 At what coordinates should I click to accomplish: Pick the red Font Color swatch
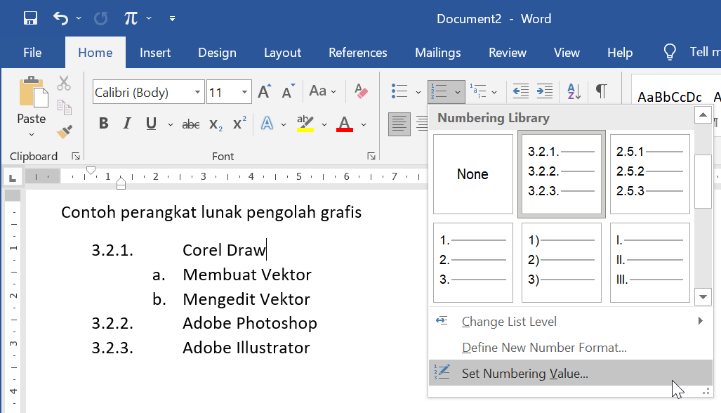coord(343,124)
